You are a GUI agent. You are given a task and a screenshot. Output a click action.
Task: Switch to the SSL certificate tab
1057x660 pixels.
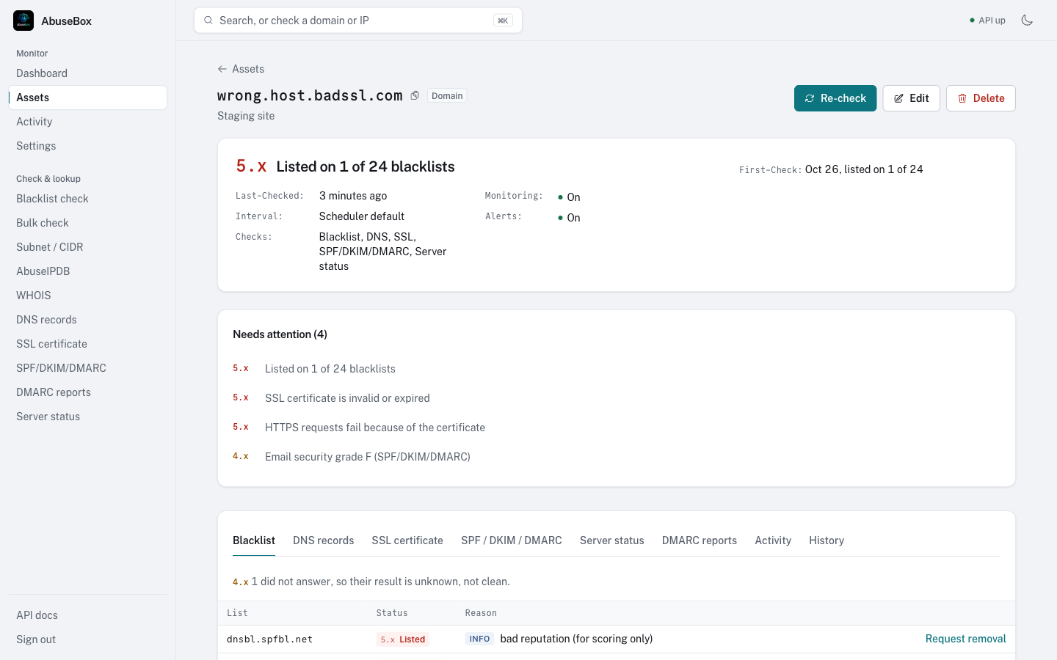click(x=407, y=540)
